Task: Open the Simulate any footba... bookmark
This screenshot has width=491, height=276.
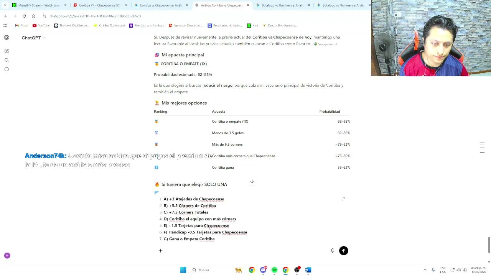Action: point(147,25)
